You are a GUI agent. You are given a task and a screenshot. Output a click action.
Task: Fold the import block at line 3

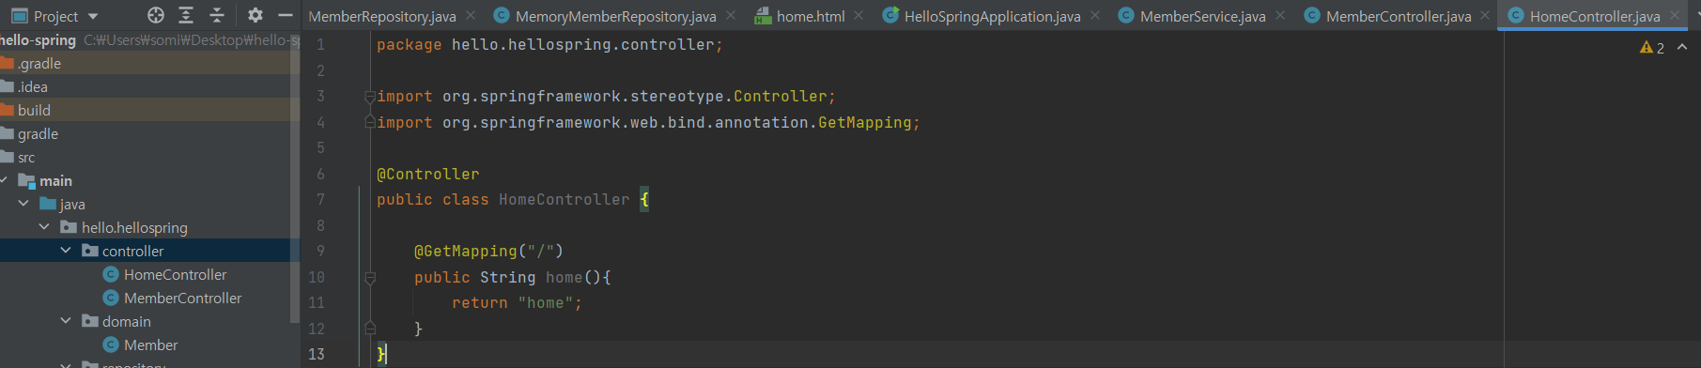pyautogui.click(x=370, y=97)
